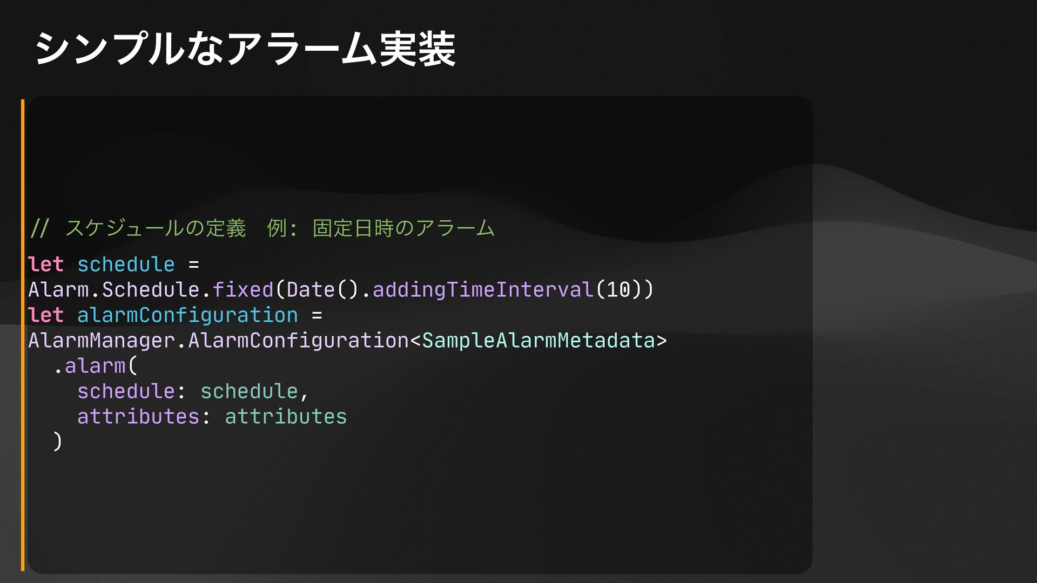Click the purple 'attributes:' parameter label
1037x583 pixels.
(144, 417)
